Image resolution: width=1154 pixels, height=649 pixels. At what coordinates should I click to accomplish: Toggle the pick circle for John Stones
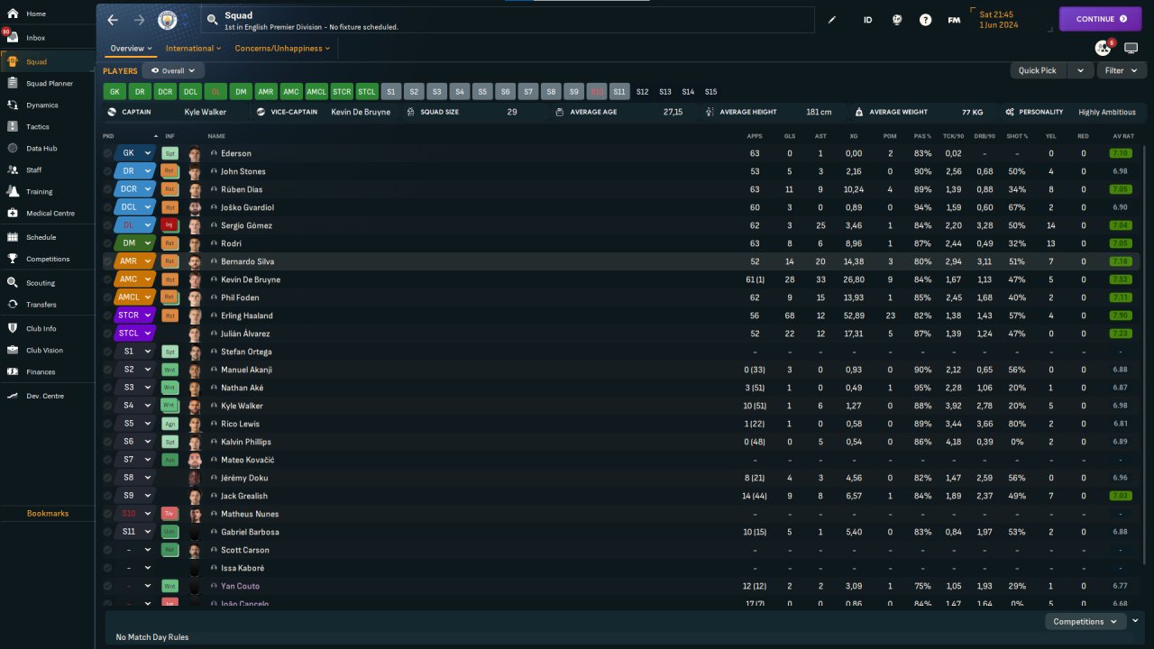[x=108, y=171]
